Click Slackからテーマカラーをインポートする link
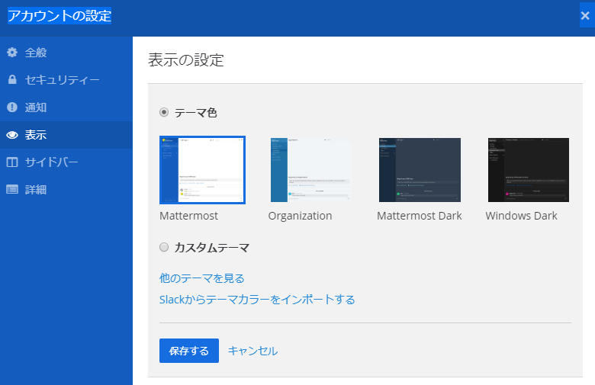Viewport: 595px width, 385px height. tap(257, 300)
